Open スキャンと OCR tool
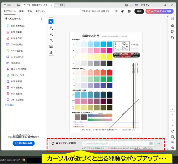The image size is (178, 164). click(x=15, y=75)
